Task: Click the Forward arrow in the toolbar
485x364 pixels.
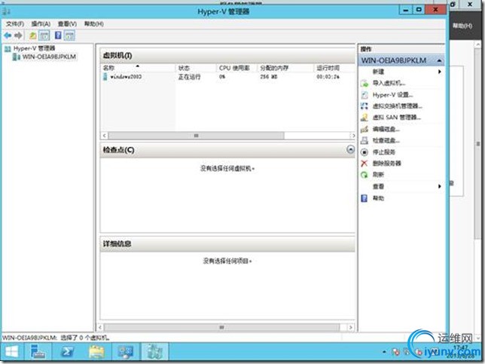Action: point(19,35)
